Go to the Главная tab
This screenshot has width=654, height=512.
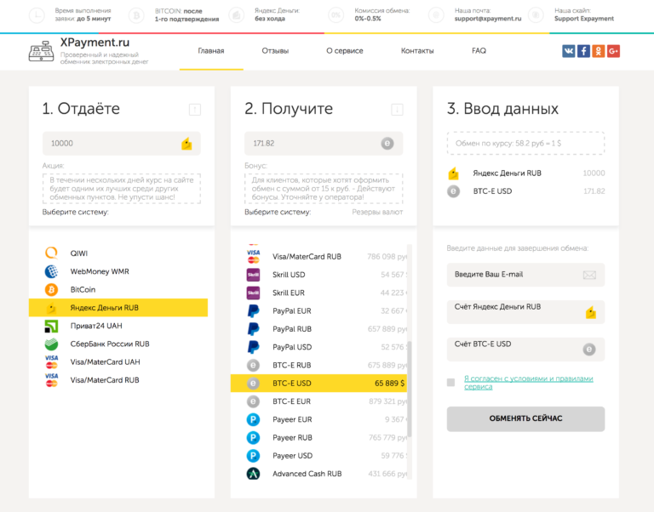click(x=211, y=51)
